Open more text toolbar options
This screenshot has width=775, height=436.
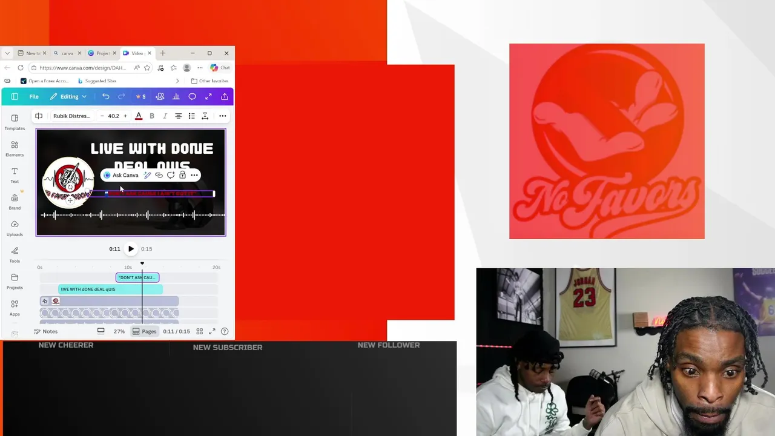[223, 116]
